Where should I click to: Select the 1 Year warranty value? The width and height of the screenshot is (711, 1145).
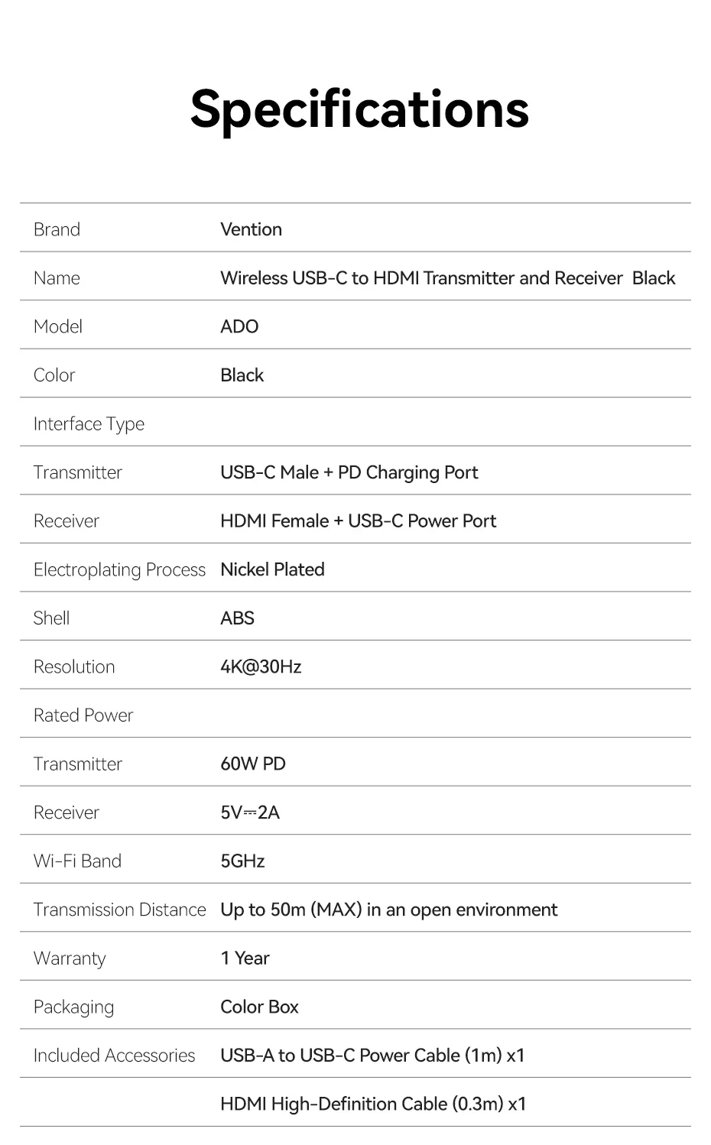click(x=245, y=958)
